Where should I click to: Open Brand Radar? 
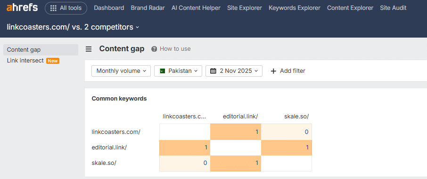point(148,8)
